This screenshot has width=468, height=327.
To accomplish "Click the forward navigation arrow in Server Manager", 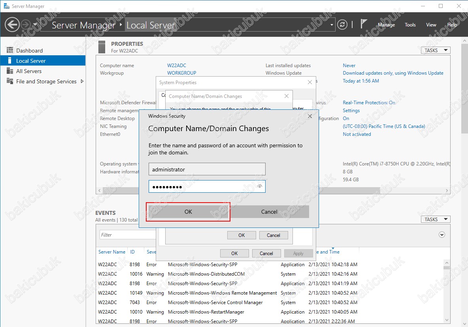I will (26, 25).
